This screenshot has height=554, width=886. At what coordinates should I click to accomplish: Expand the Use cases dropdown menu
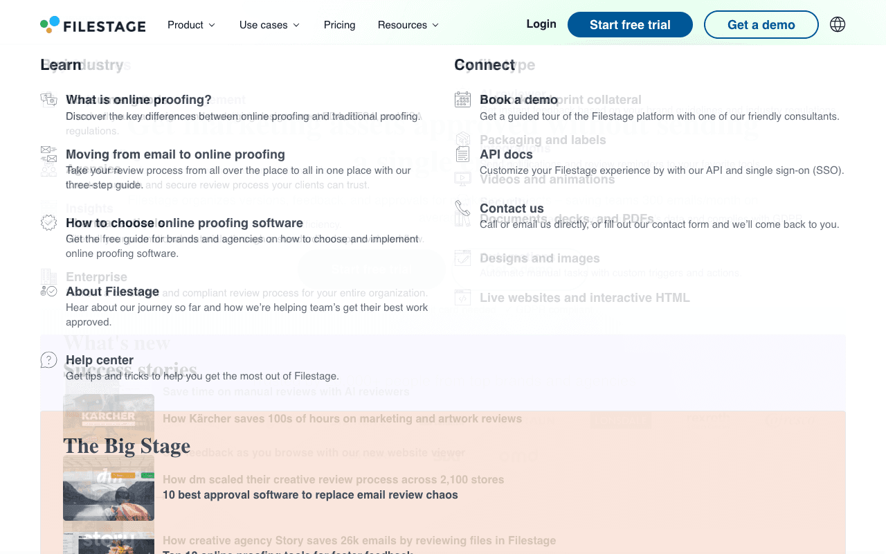click(x=270, y=25)
